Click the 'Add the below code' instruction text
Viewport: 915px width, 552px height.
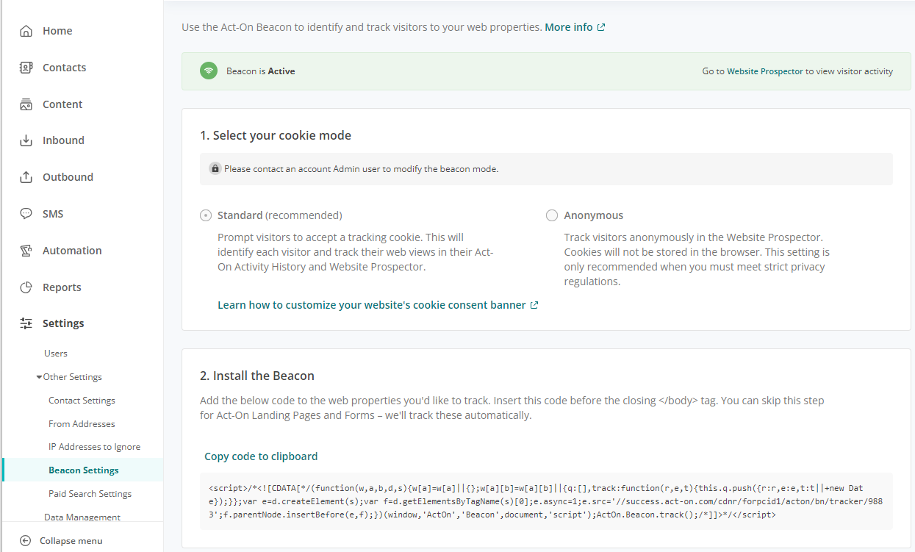[512, 408]
